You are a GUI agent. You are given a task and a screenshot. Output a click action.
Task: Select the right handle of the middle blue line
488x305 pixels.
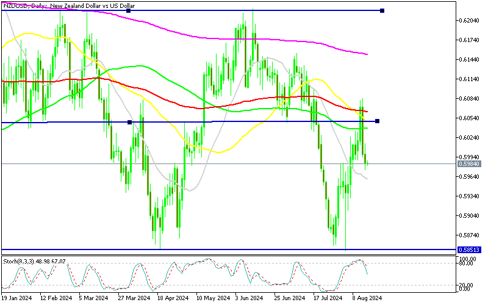click(x=378, y=121)
